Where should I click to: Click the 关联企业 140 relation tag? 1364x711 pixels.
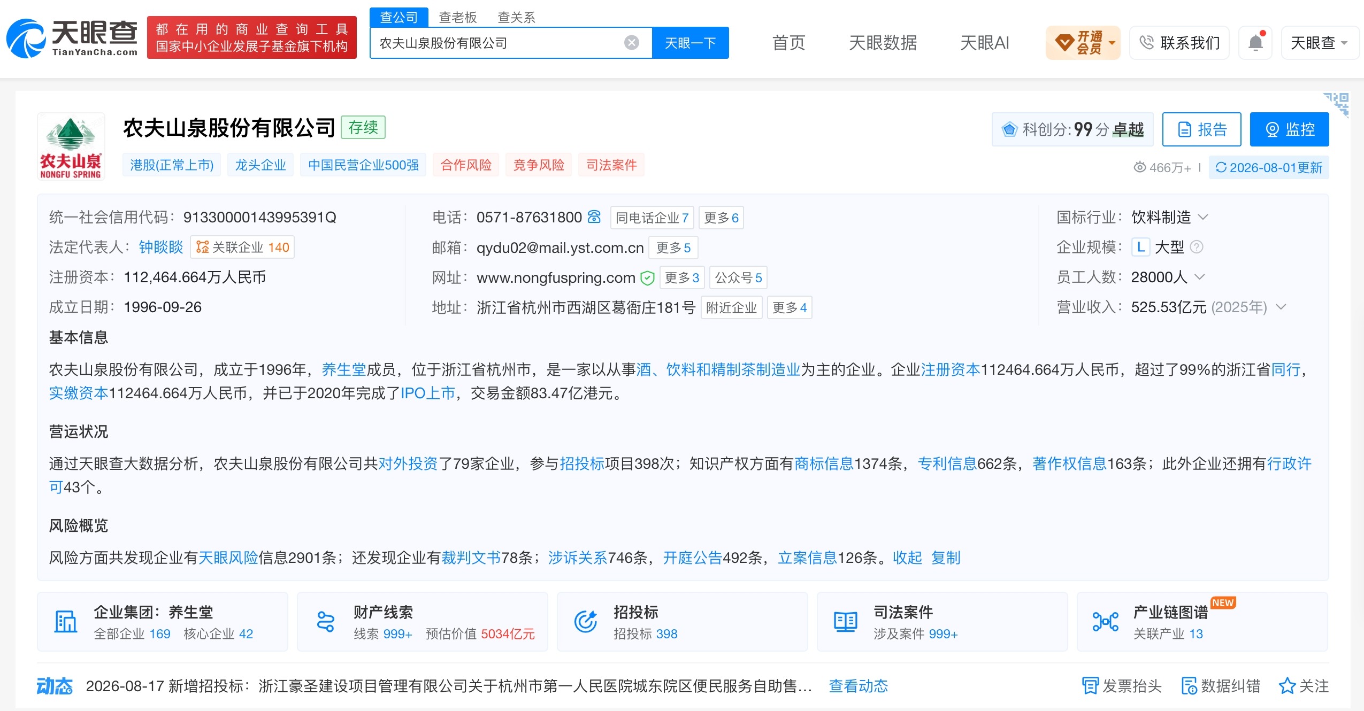point(242,247)
